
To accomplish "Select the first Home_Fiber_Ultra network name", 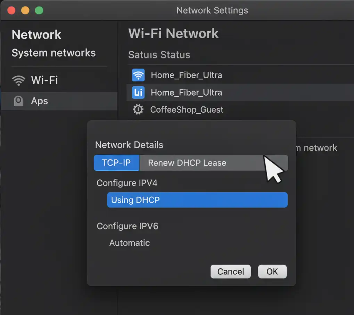I will [186, 75].
